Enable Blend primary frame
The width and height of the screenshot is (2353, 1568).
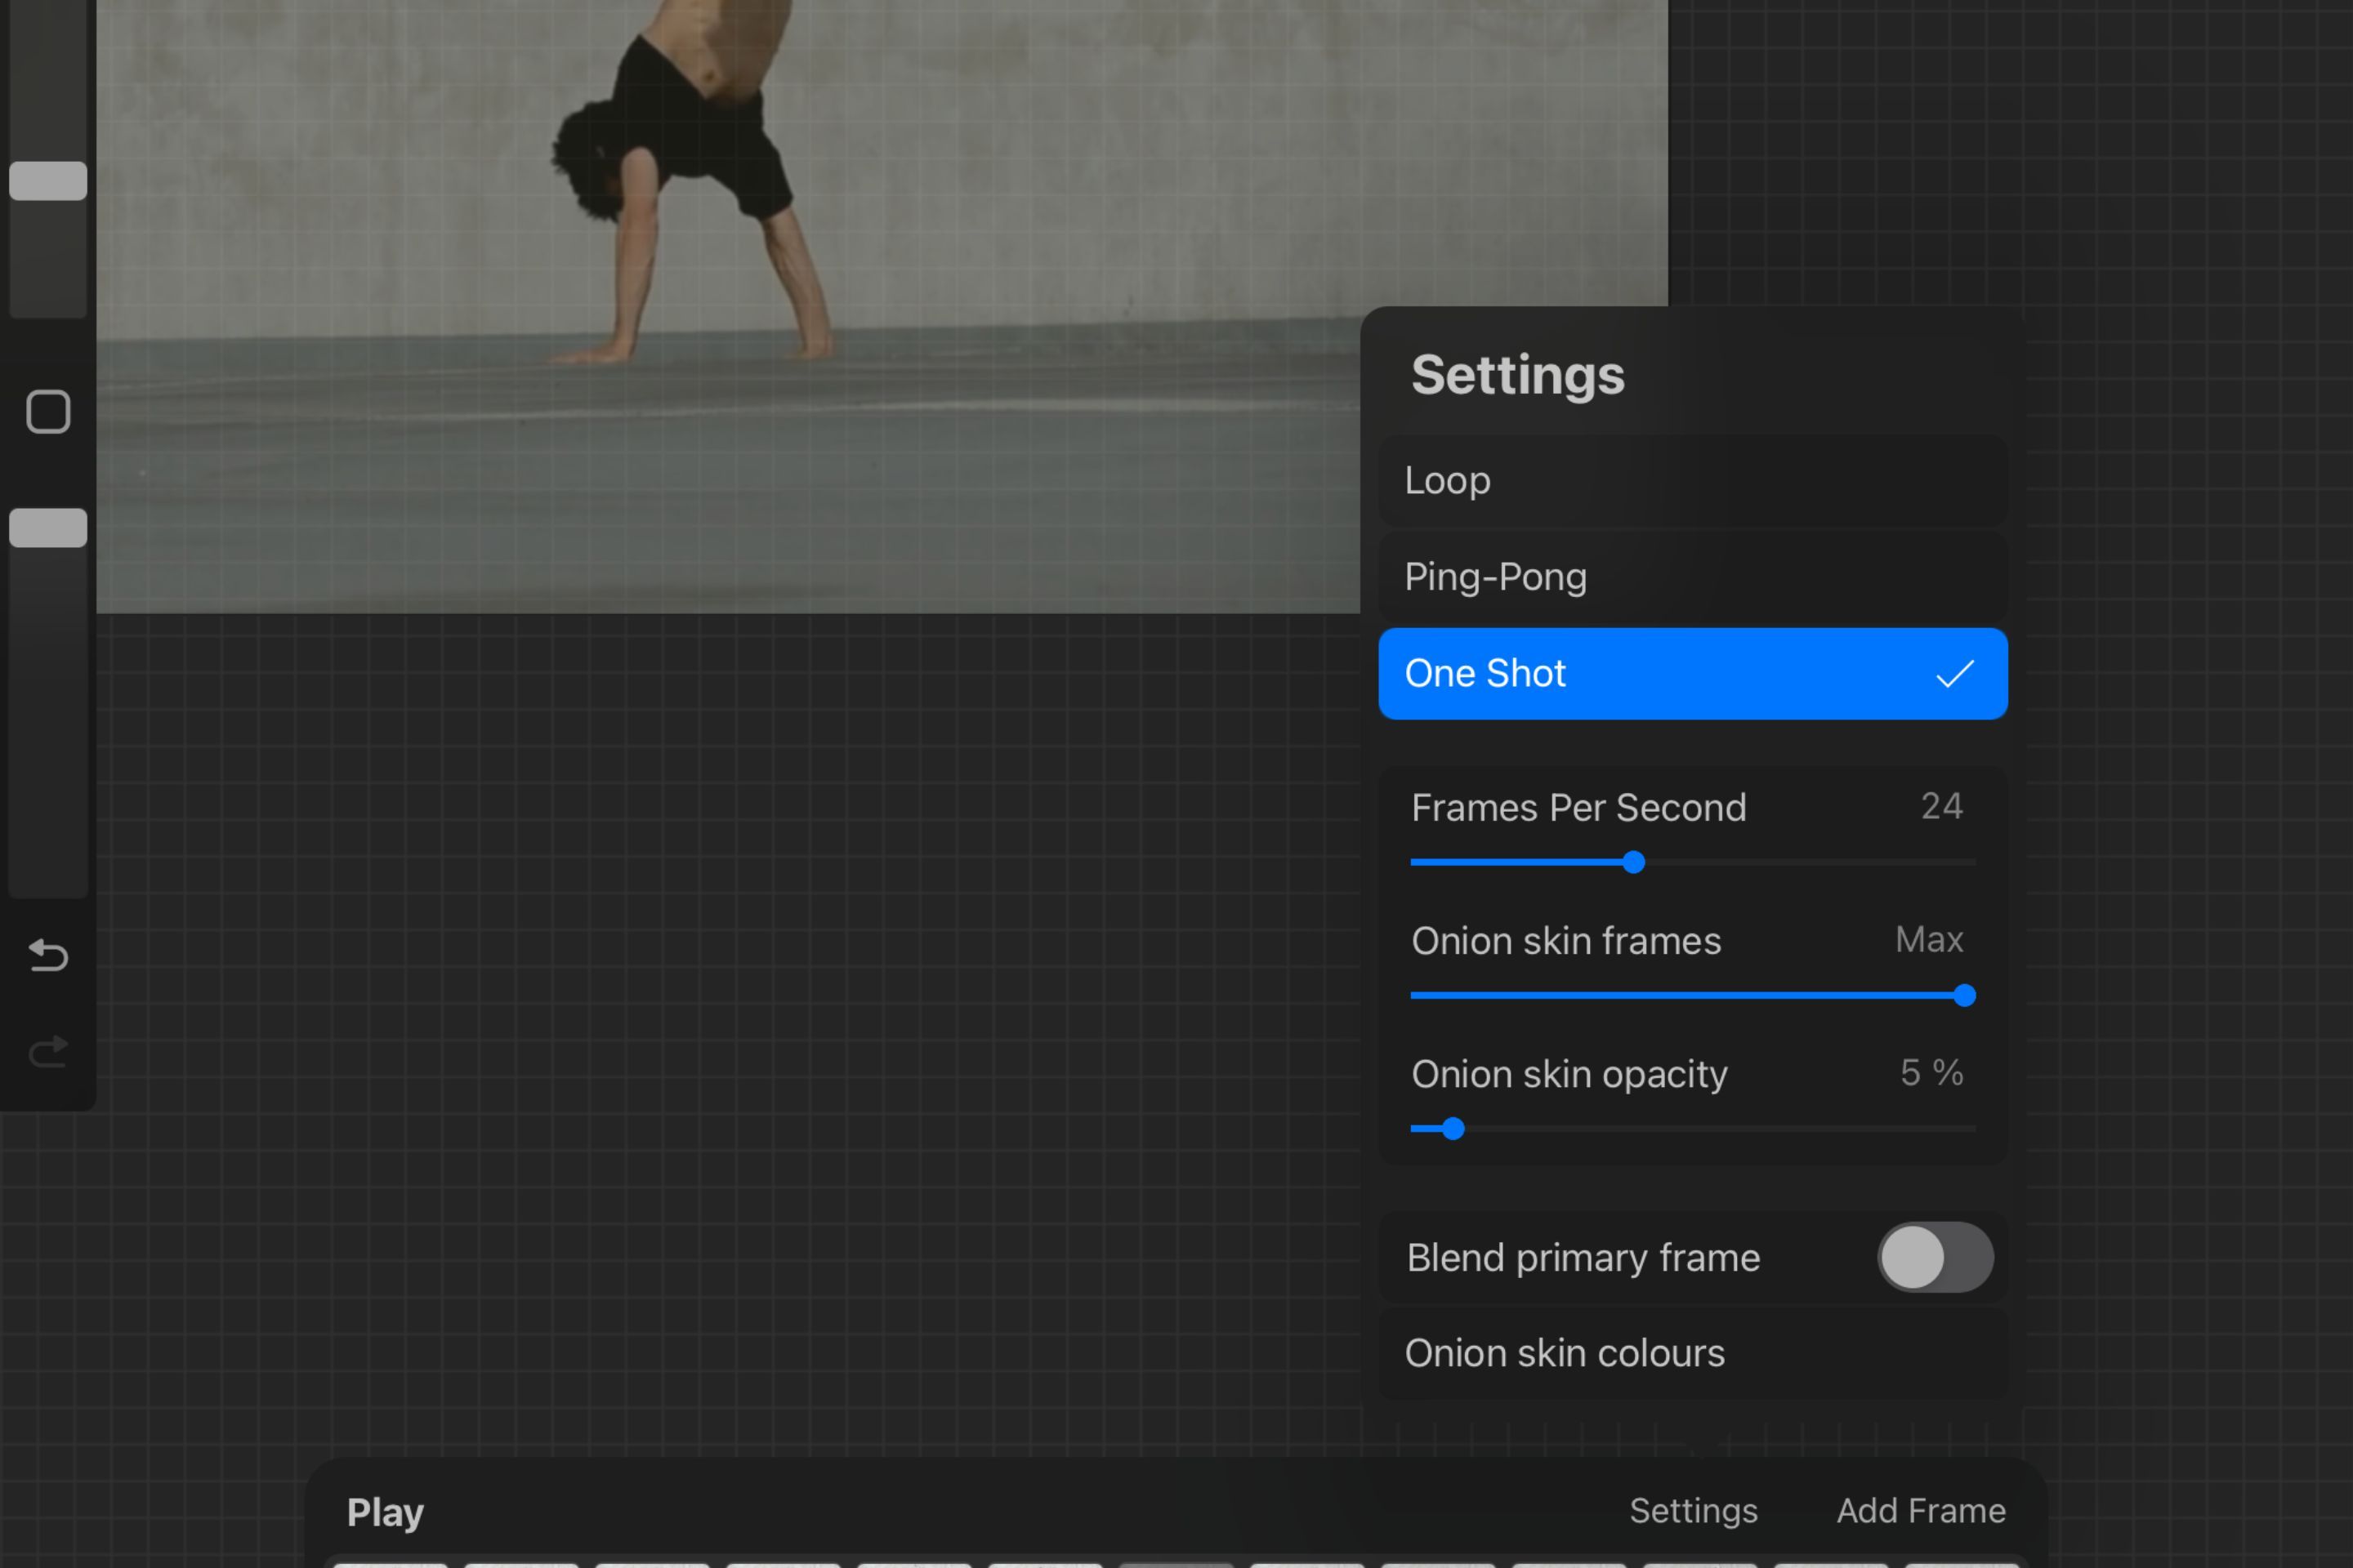(1935, 1257)
